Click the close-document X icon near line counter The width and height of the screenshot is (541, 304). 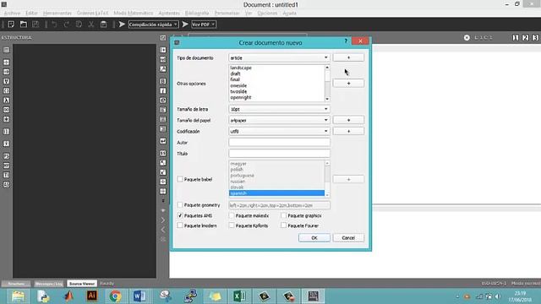pos(467,37)
